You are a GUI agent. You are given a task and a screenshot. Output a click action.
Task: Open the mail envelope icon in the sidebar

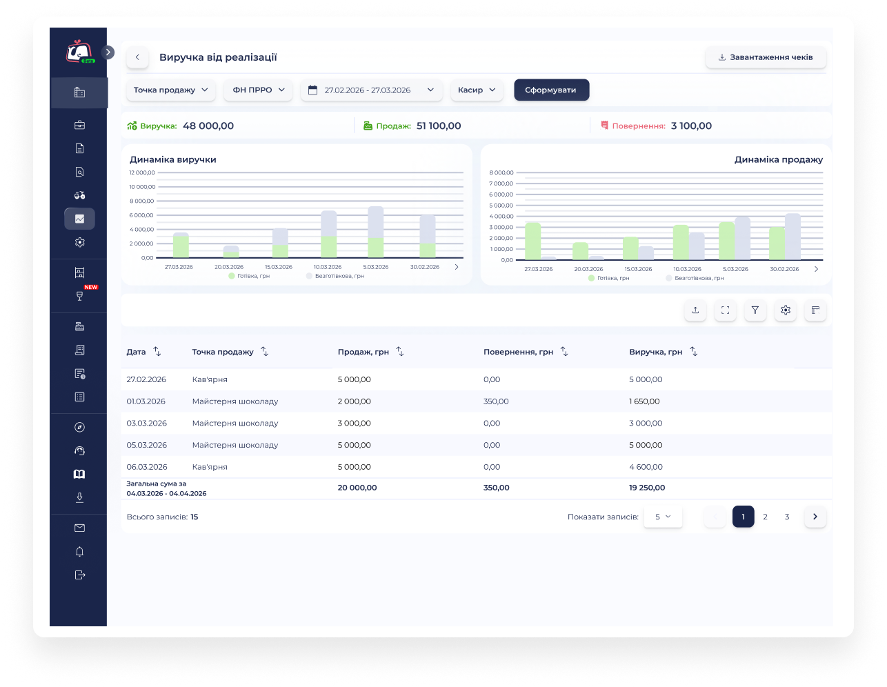tap(79, 528)
